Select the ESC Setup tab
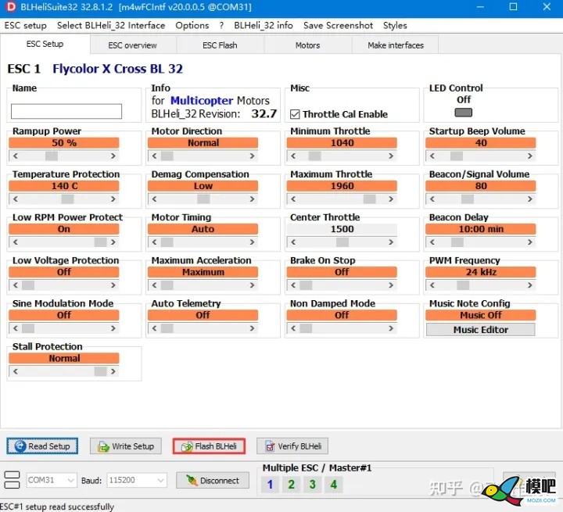 45,44
